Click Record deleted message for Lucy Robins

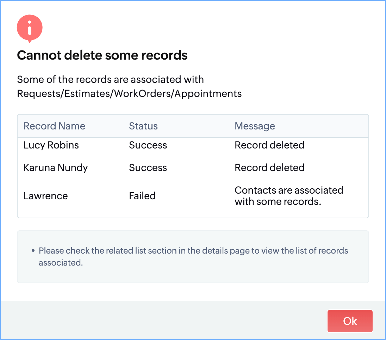269,145
